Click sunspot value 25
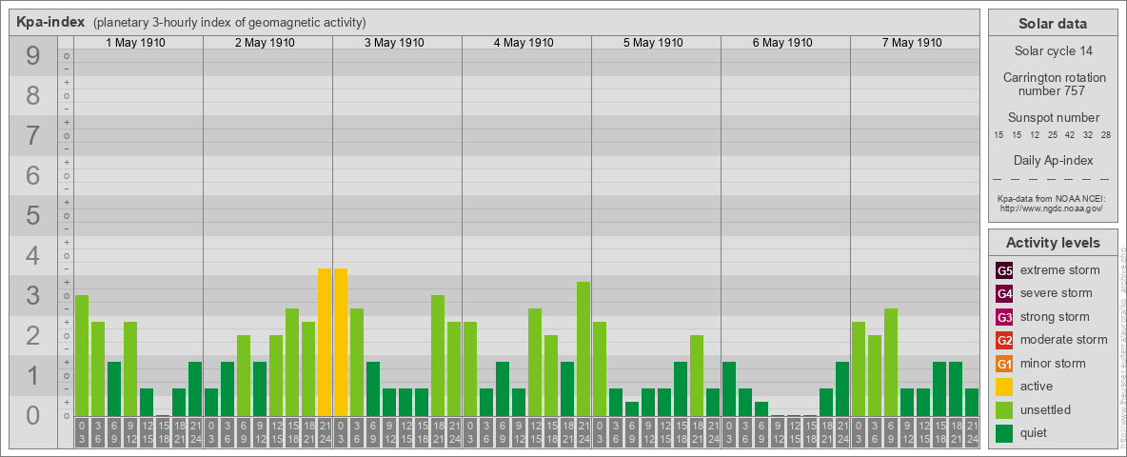The height and width of the screenshot is (457, 1127). tap(1053, 135)
